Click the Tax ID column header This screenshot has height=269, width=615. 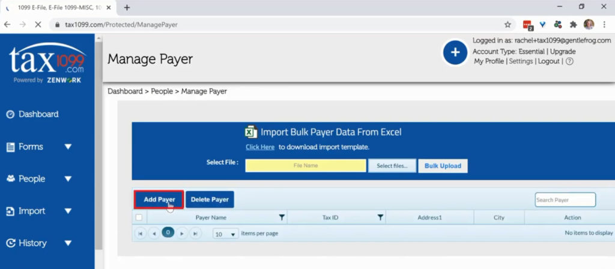click(x=330, y=217)
